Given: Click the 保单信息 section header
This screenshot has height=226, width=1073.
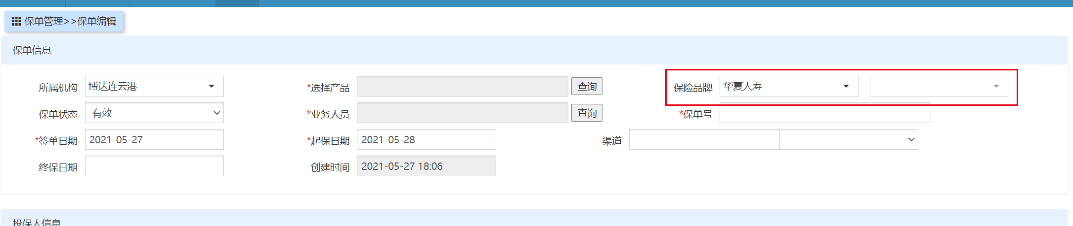Looking at the screenshot, I should pyautogui.click(x=32, y=50).
